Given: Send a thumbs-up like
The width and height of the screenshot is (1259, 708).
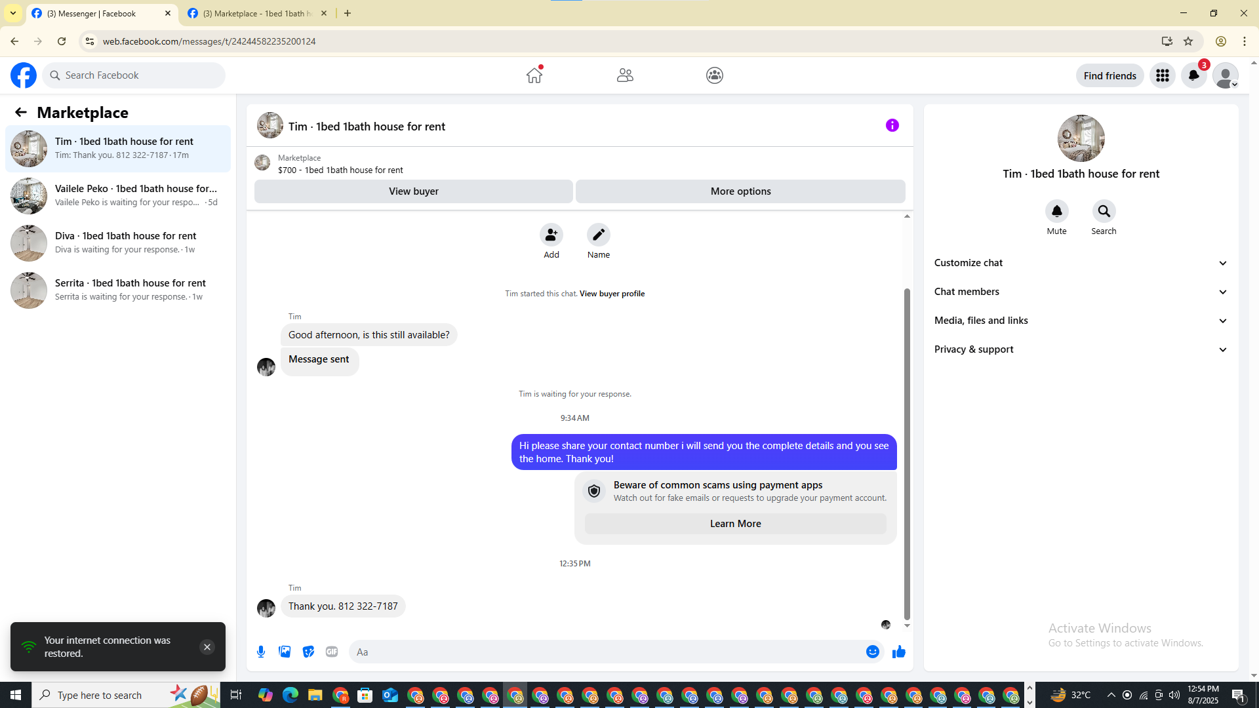Looking at the screenshot, I should [898, 652].
